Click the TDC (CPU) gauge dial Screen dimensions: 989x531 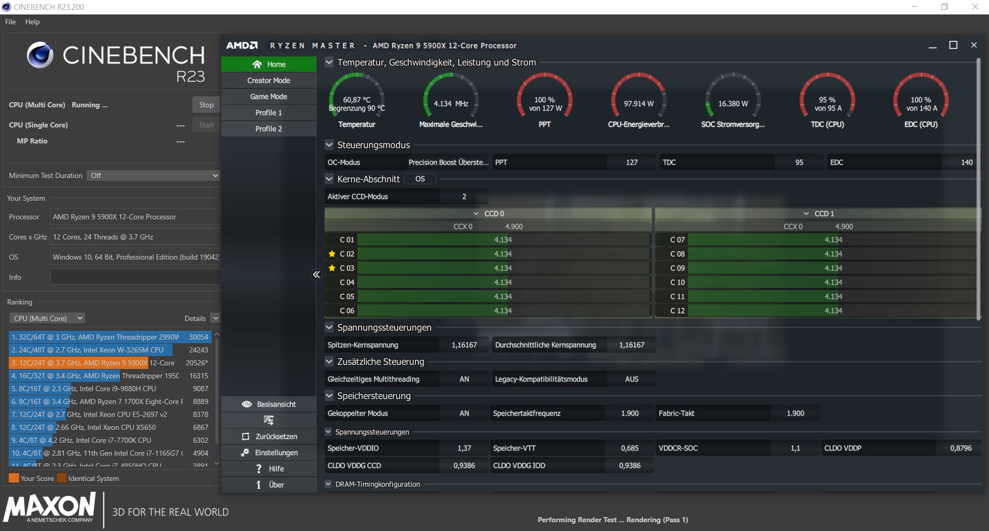(x=827, y=95)
